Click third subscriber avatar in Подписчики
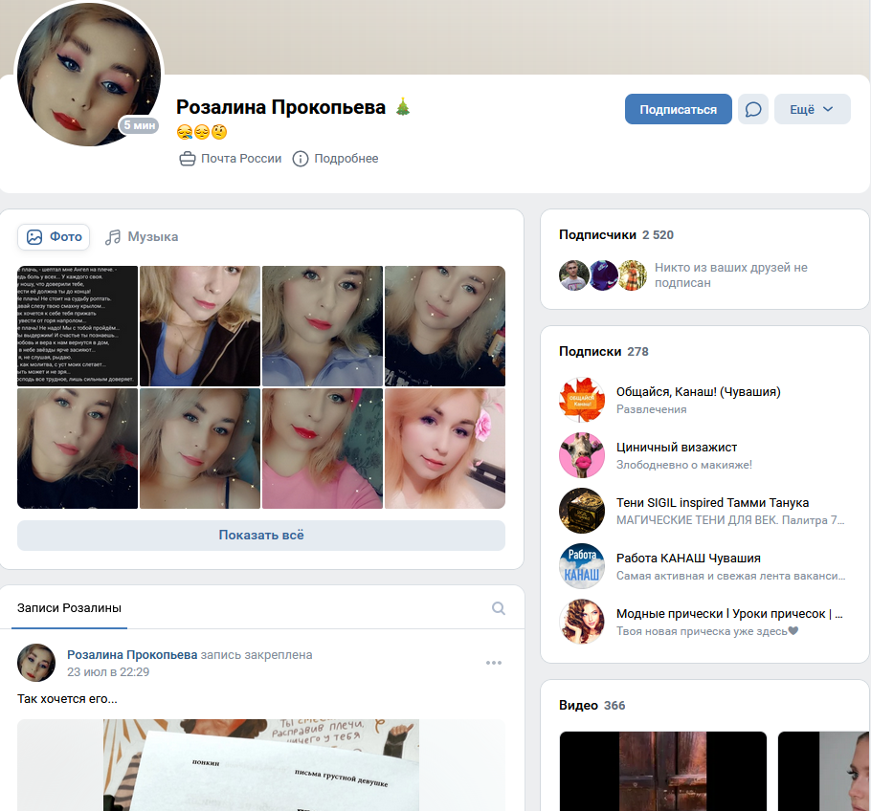This screenshot has width=871, height=811. click(x=633, y=275)
